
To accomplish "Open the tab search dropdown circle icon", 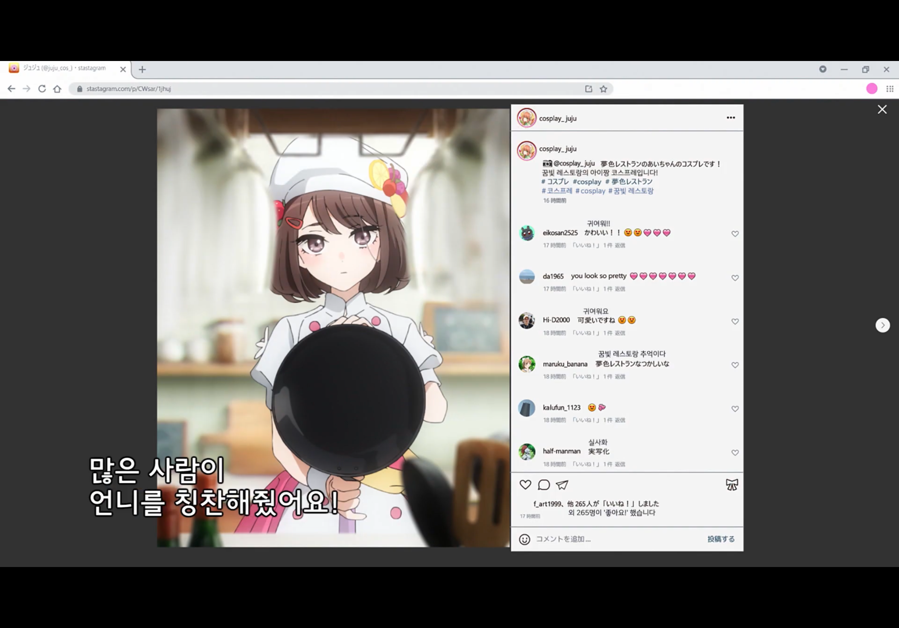I will tap(823, 69).
